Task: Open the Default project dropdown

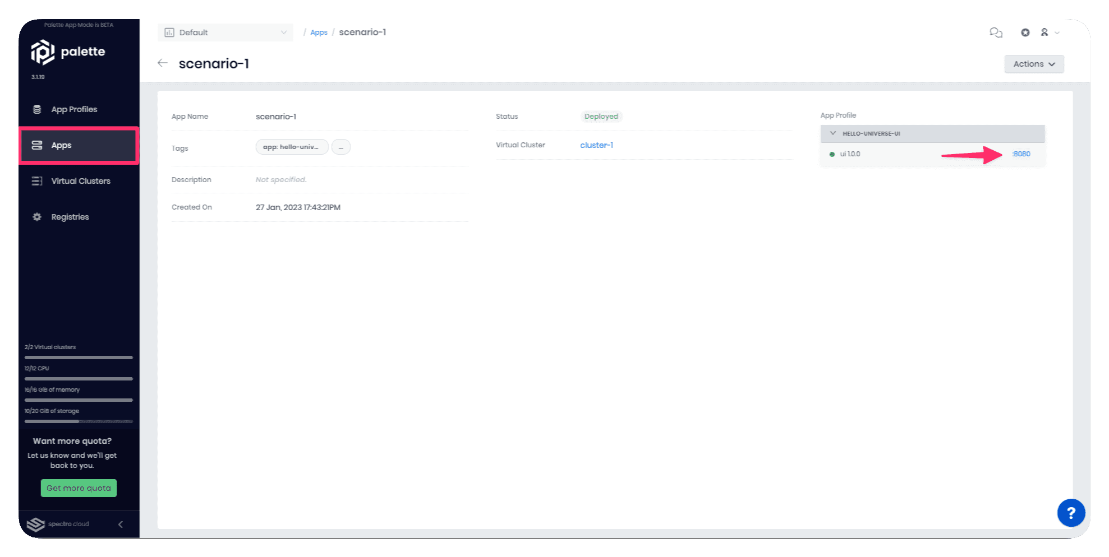Action: [x=226, y=33]
